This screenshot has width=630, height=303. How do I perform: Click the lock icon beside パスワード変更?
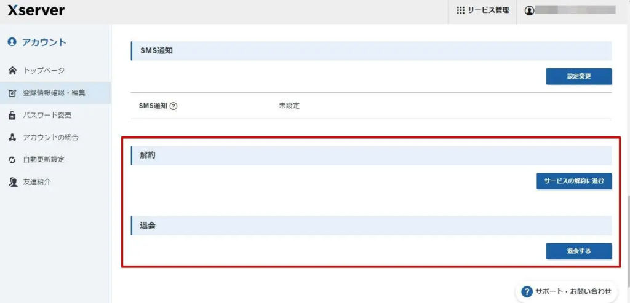point(12,116)
